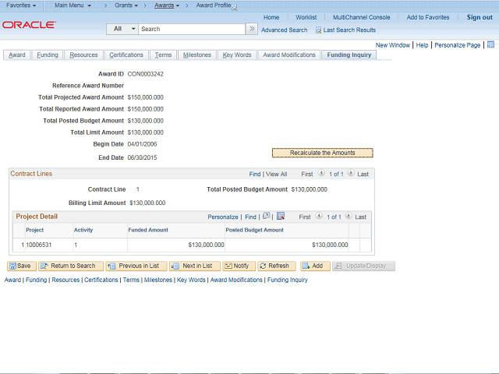The width and height of the screenshot is (499, 374).
Task: Go to Previous in List
Action: (136, 266)
